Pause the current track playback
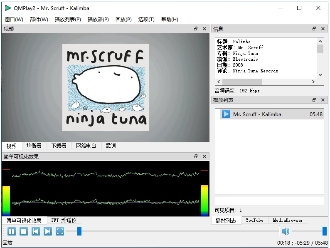Image resolution: width=330 pixels, height=248 pixels. (12, 231)
